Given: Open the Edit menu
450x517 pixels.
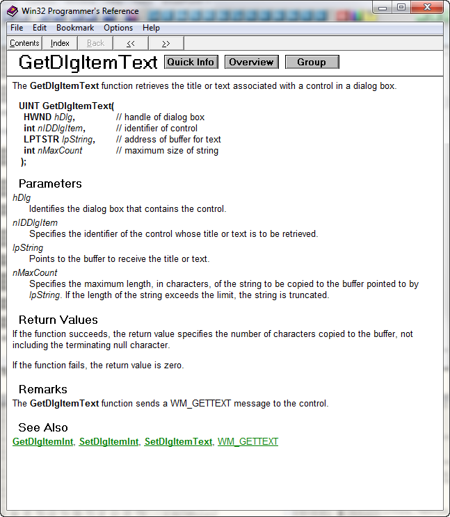Looking at the screenshot, I should (40, 28).
